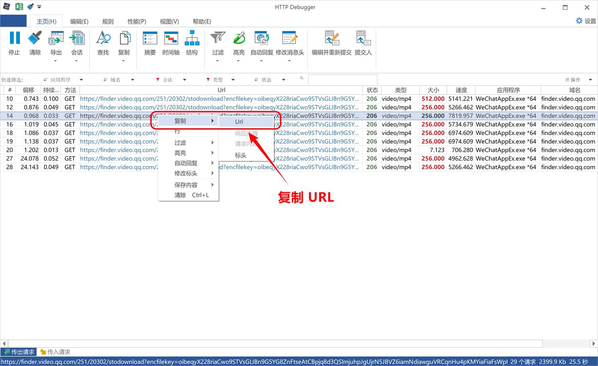
Task: Click the Excel export icon in title bar
Action: pyautogui.click(x=19, y=7)
